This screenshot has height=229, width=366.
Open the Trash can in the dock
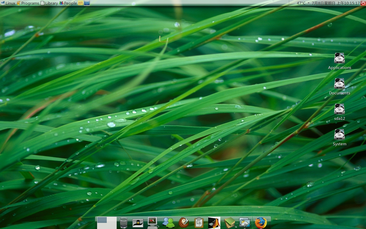point(124,223)
